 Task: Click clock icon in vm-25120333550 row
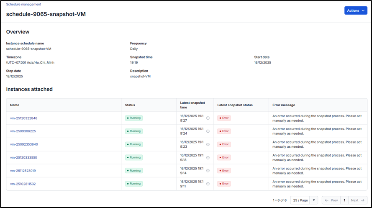pyautogui.click(x=208, y=157)
